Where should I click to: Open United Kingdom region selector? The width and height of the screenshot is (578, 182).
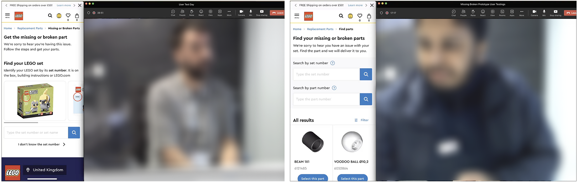(45, 170)
